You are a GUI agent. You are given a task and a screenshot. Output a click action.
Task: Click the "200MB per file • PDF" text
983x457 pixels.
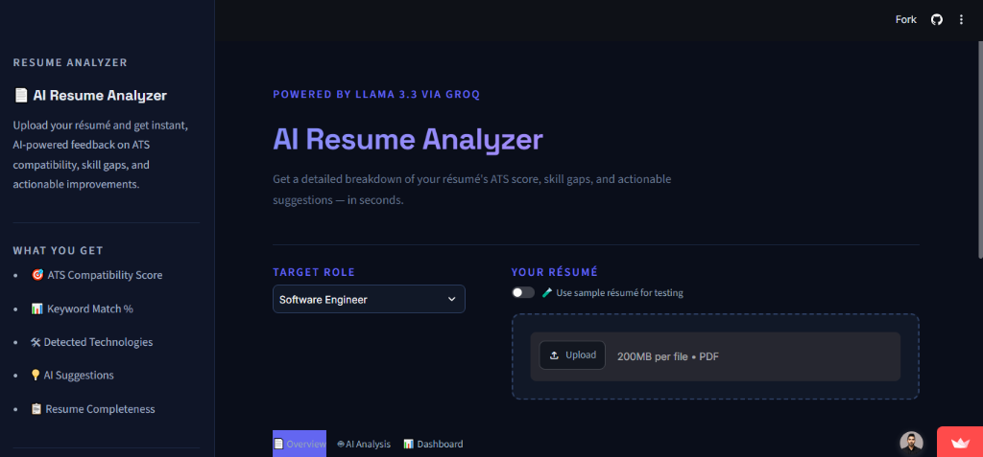click(x=668, y=356)
